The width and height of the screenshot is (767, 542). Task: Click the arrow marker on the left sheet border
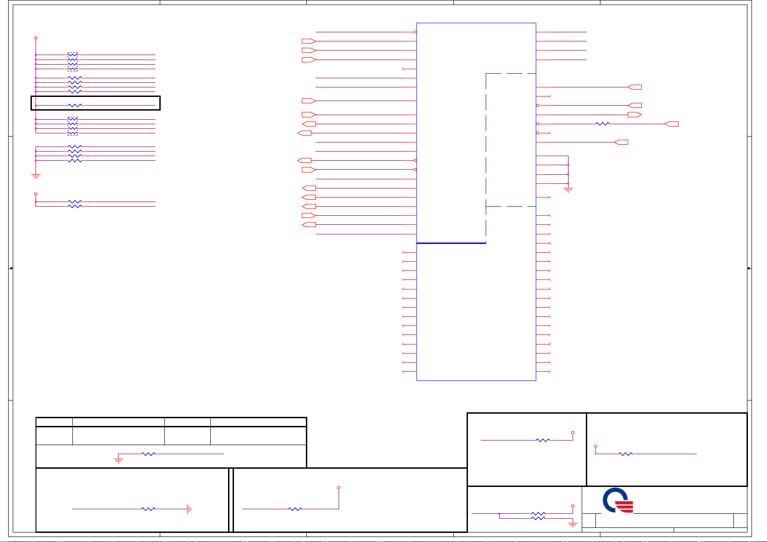11,268
